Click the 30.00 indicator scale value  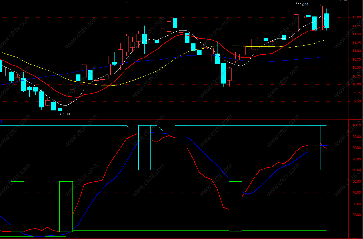[x=356, y=204]
